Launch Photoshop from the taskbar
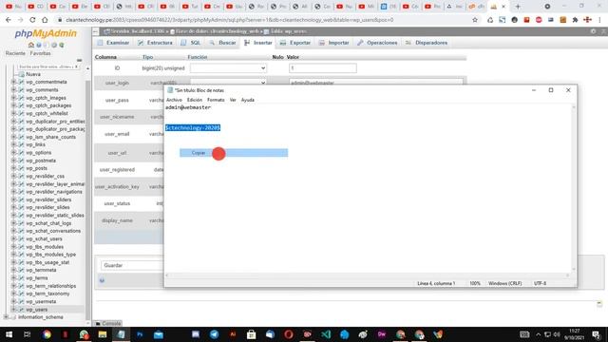 point(140,334)
